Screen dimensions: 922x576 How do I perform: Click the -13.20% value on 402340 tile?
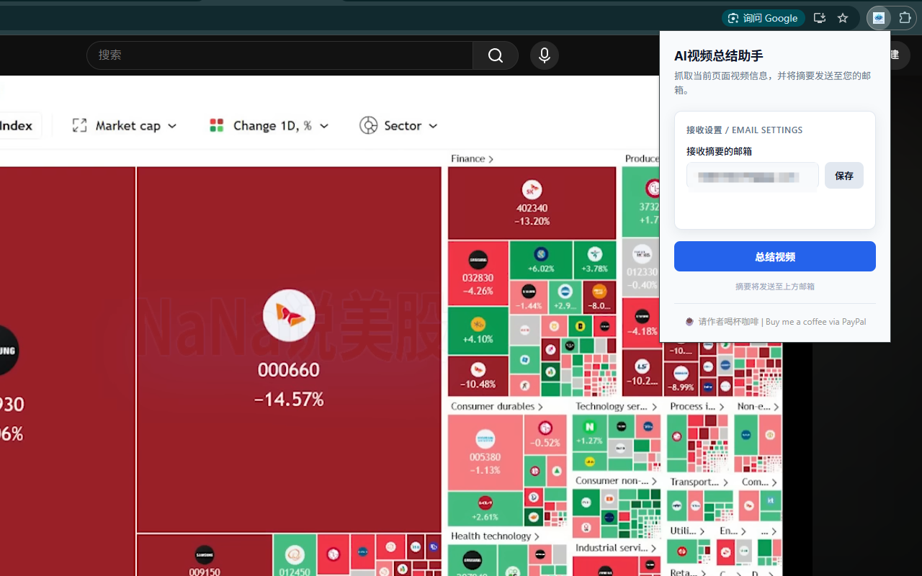coord(532,221)
